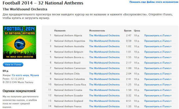Screen dimensions: 179x109
Task: Select track National Anthem Chile
Action: pos(67,74)
